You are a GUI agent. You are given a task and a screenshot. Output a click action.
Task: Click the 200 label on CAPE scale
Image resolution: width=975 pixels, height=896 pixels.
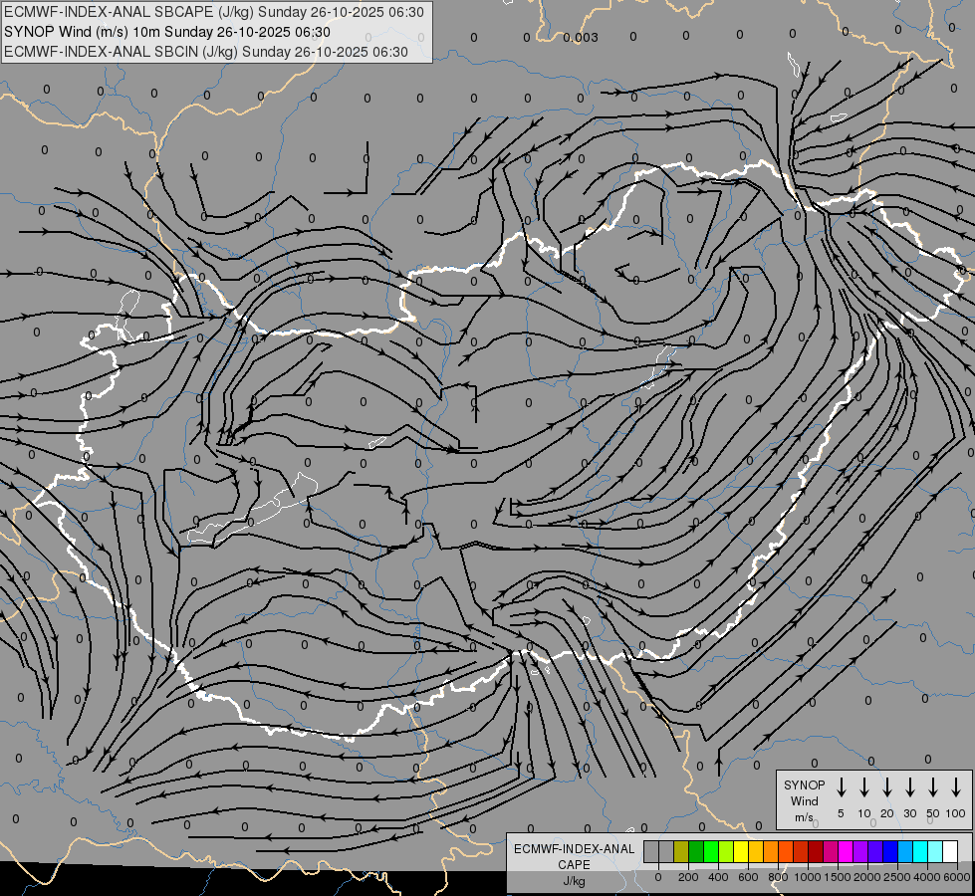coord(688,877)
